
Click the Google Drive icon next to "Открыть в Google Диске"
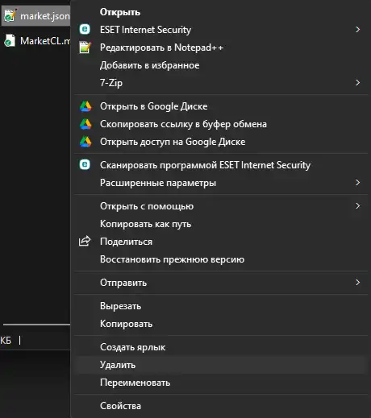[85, 106]
